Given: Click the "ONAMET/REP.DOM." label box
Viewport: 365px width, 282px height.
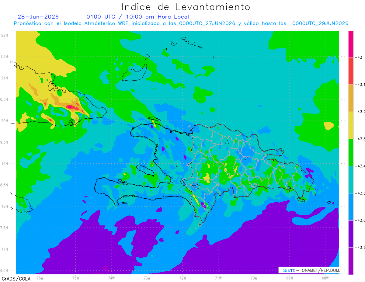Looking at the screenshot, I should click(310, 270).
